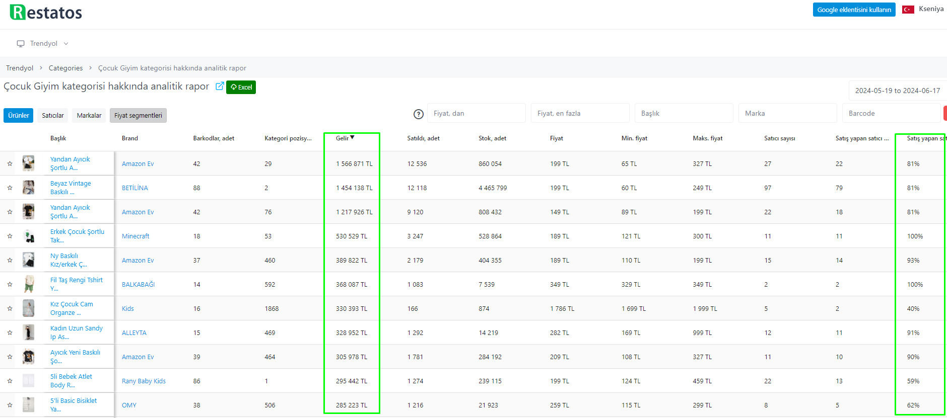Focus the Başlık filter input
The image size is (947, 418).
pos(684,113)
